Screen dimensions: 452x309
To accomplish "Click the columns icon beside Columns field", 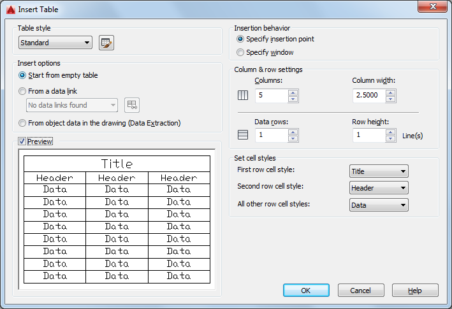I will (x=243, y=96).
